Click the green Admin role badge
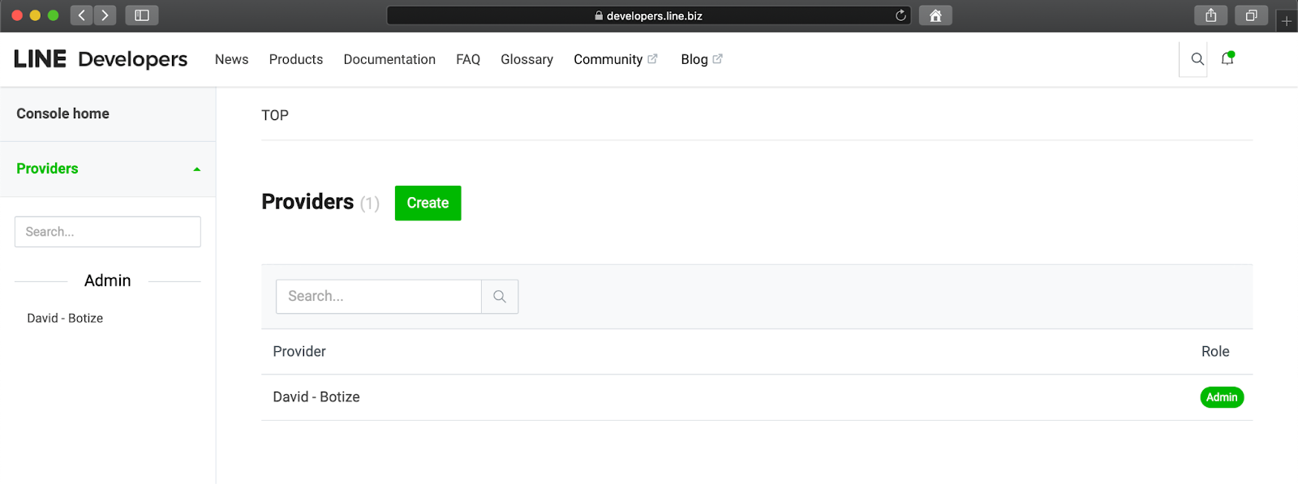Viewport: 1298px width, 484px height. 1222,397
